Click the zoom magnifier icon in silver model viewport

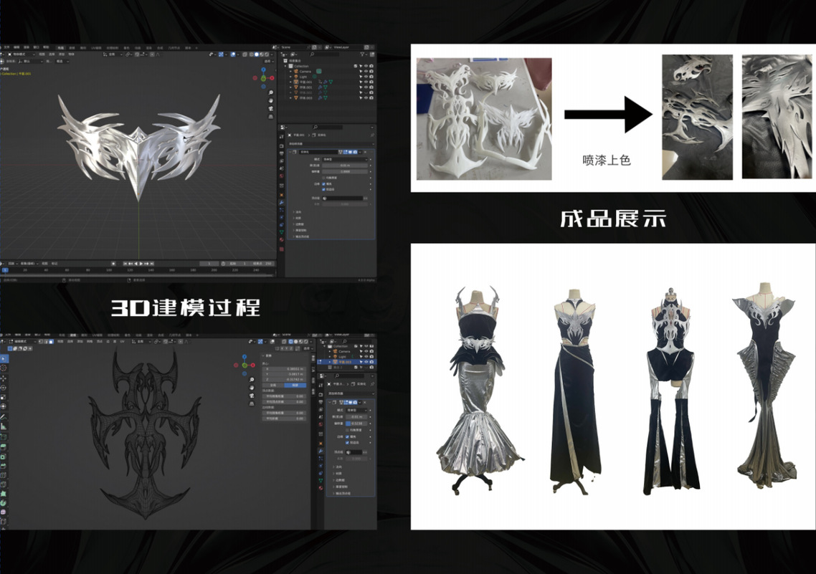[270, 93]
